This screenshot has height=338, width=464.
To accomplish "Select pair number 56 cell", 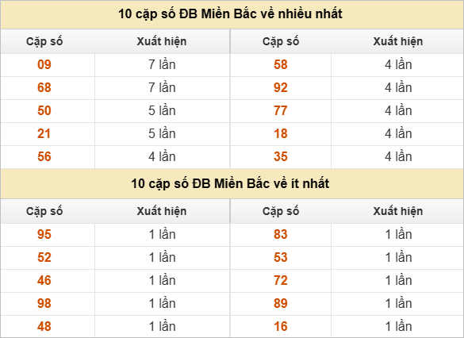I will click(44, 156).
